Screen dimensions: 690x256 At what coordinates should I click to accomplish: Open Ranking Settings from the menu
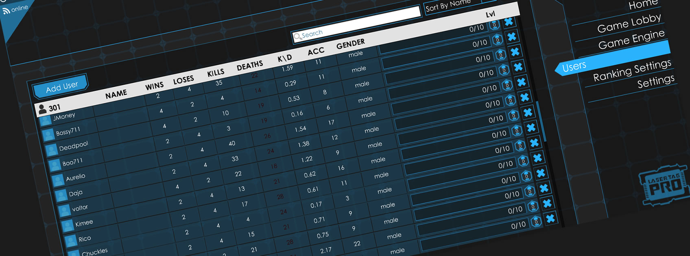click(x=632, y=70)
